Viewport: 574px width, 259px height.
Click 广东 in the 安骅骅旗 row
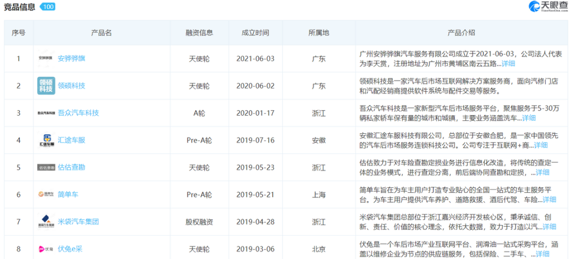(x=319, y=58)
